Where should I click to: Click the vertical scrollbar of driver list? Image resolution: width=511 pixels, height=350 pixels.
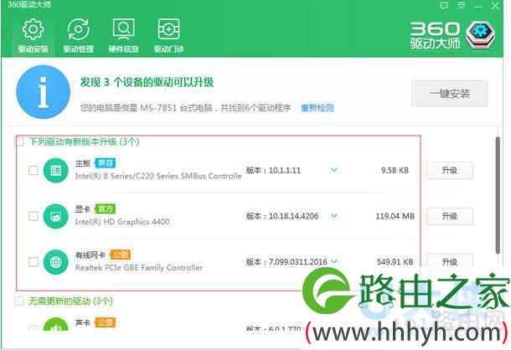click(498, 193)
